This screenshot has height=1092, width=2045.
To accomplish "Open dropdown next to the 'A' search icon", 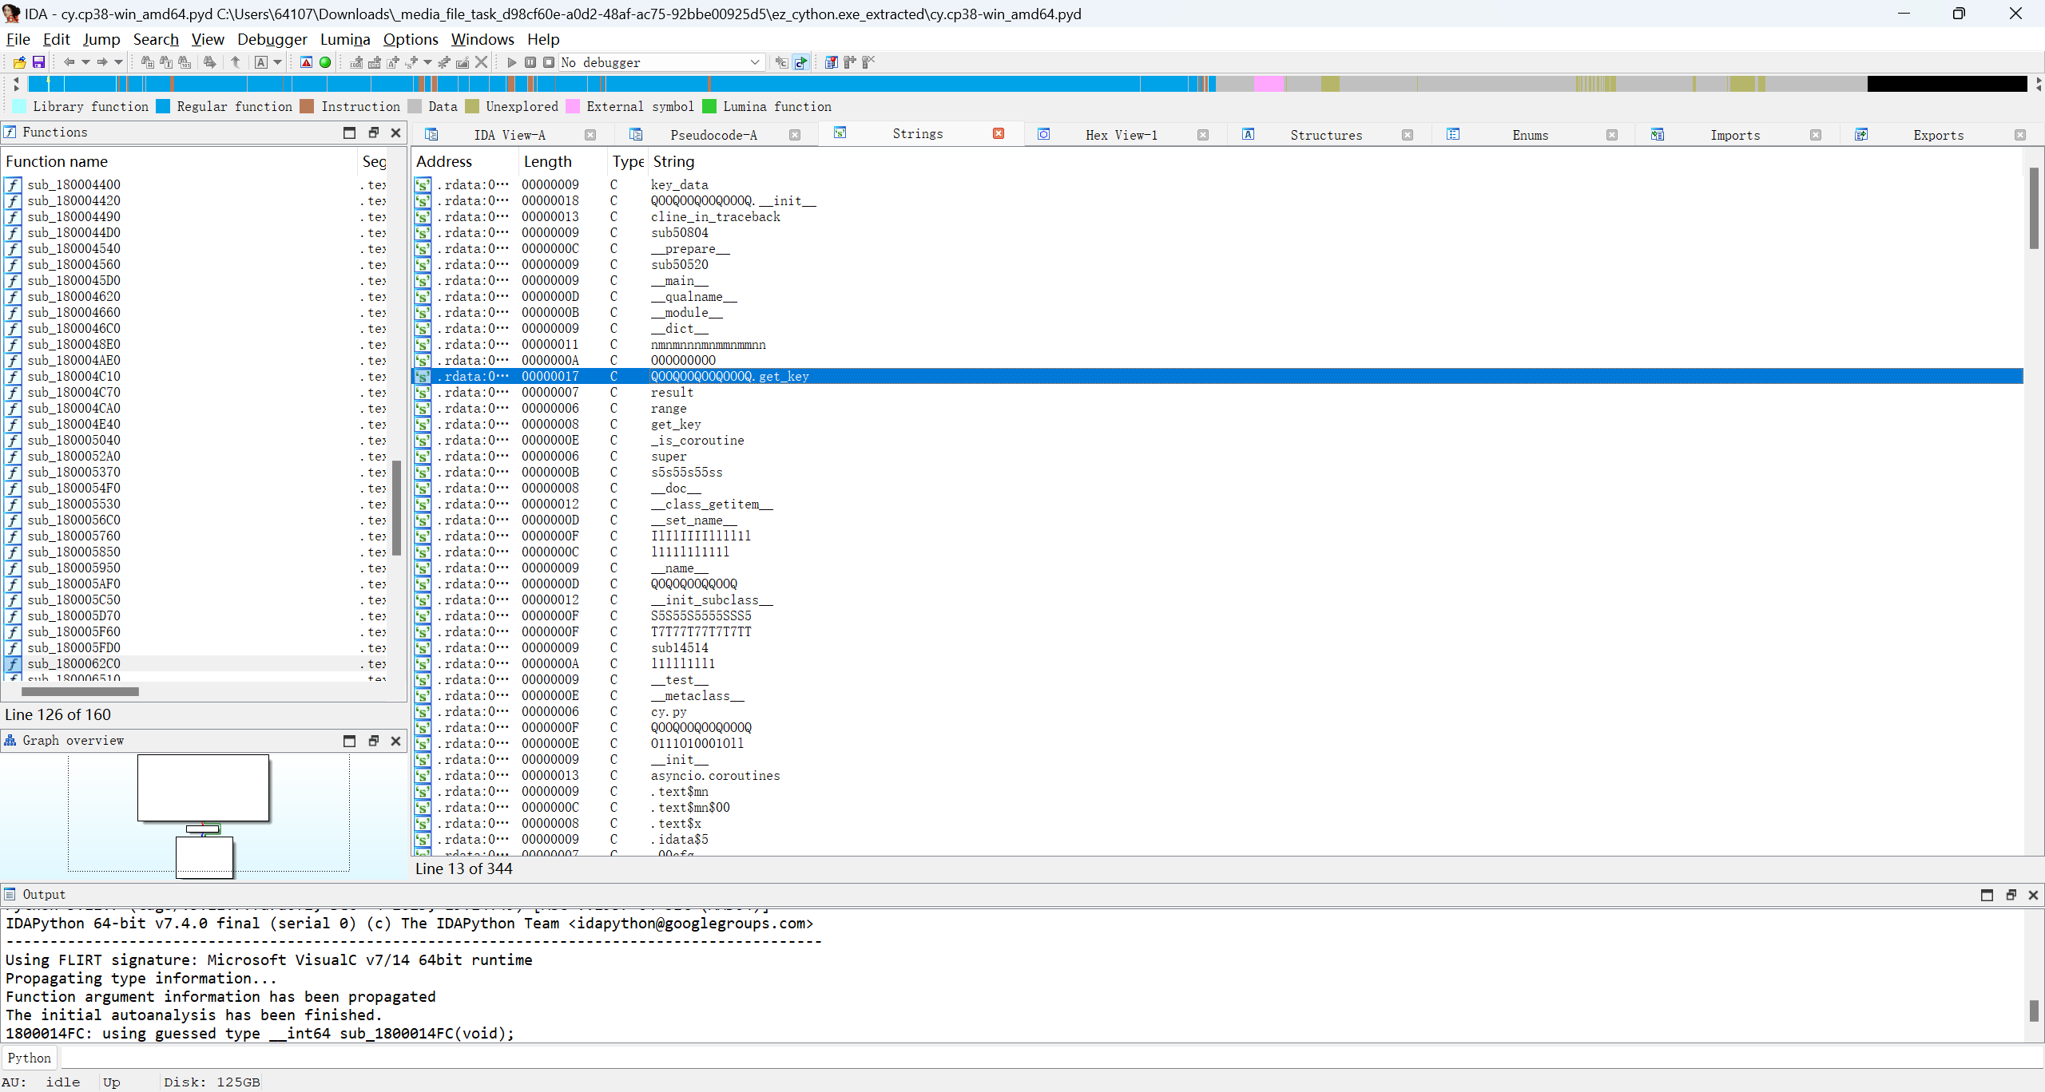I will (278, 62).
